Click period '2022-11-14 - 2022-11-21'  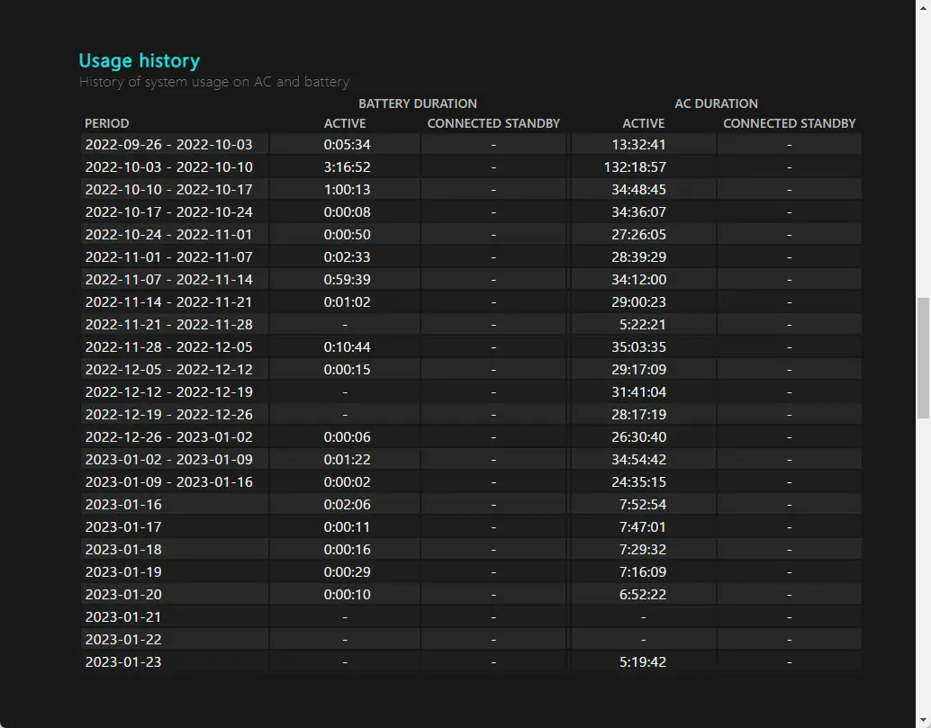pyautogui.click(x=168, y=302)
